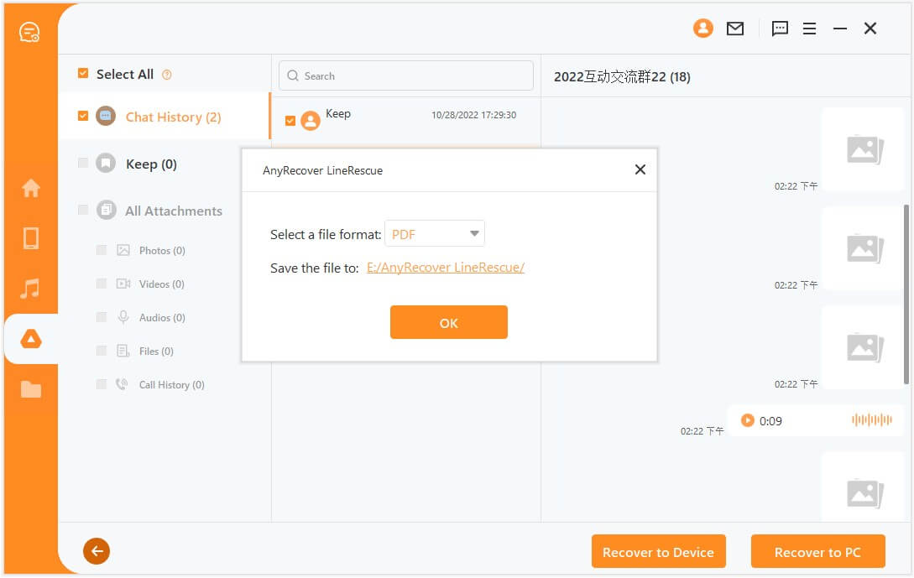The width and height of the screenshot is (914, 578).
Task: Open the PDF file format dropdown
Action: [x=435, y=234]
